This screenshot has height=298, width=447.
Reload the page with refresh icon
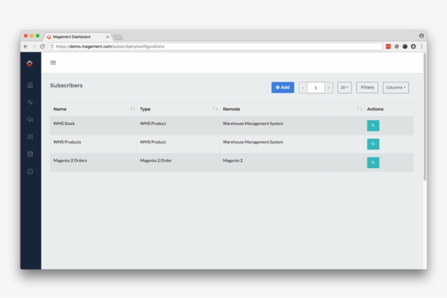tap(42, 46)
